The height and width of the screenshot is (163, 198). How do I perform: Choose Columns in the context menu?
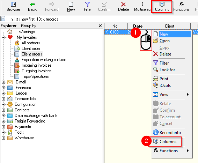(x=168, y=142)
